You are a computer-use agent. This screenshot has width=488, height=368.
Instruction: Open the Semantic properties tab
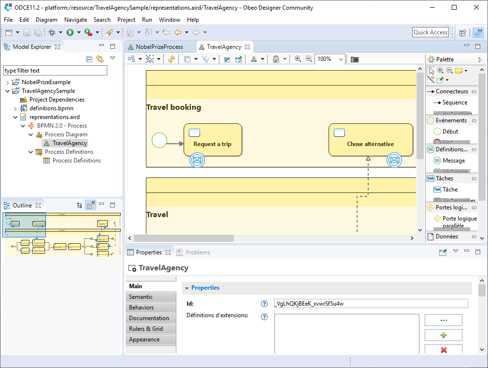(x=151, y=297)
